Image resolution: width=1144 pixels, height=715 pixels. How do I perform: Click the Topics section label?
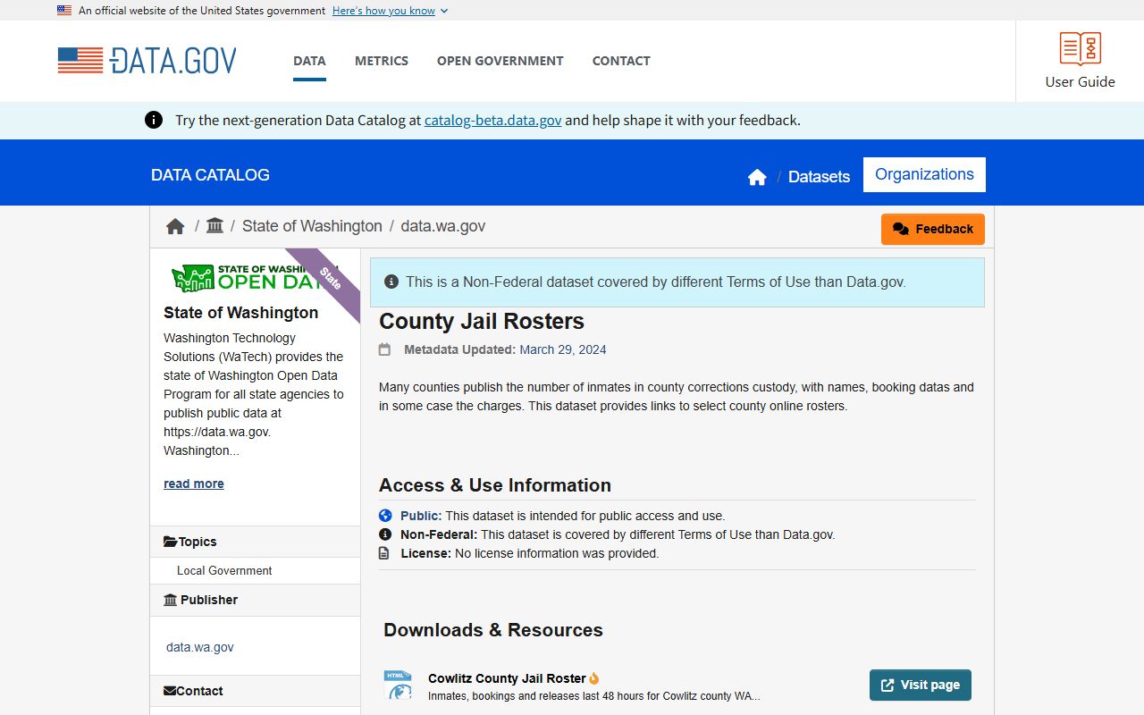198,542
